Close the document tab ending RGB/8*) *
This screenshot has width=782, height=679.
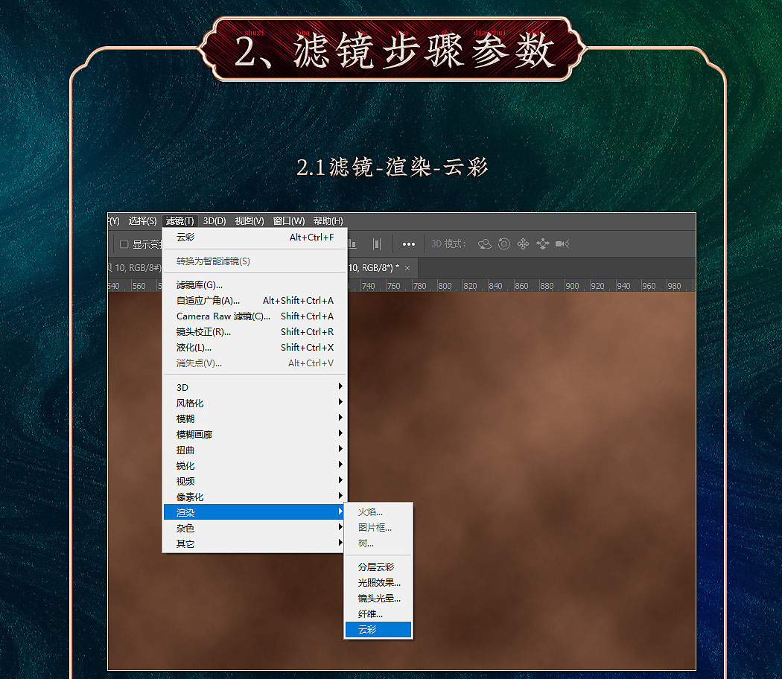click(x=407, y=268)
